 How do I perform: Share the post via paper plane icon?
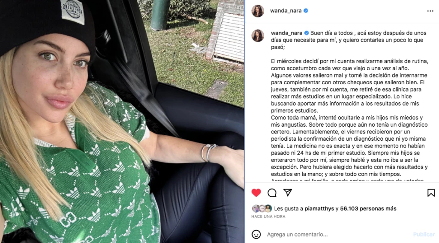click(288, 193)
